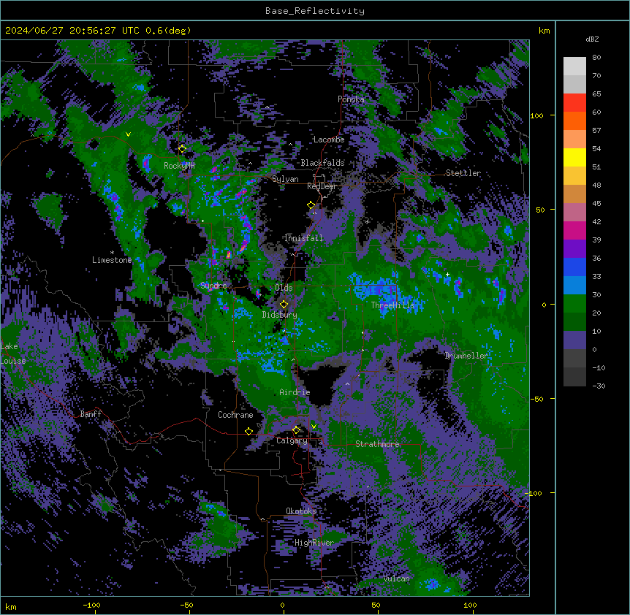Screen dimensions: 630x615
Task: Pick the red 65-60 dBZ legend swatch
Action: pyautogui.click(x=574, y=103)
